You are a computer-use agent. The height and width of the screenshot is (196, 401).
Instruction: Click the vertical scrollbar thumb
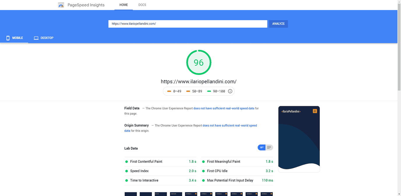click(399, 47)
